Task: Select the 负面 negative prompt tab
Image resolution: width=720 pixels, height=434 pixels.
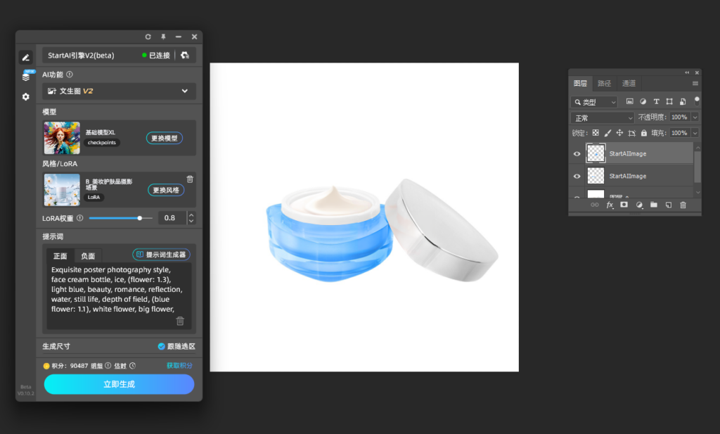Action: coord(88,256)
